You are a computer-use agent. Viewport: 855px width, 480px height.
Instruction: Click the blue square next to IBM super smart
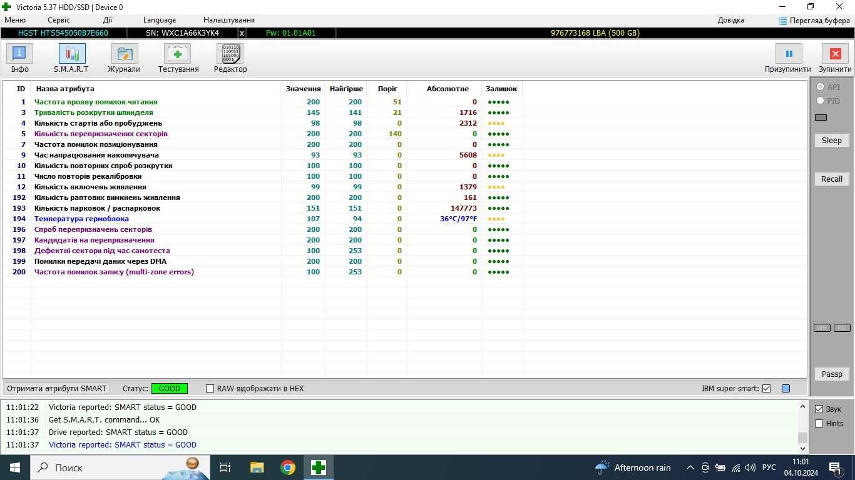click(x=786, y=389)
